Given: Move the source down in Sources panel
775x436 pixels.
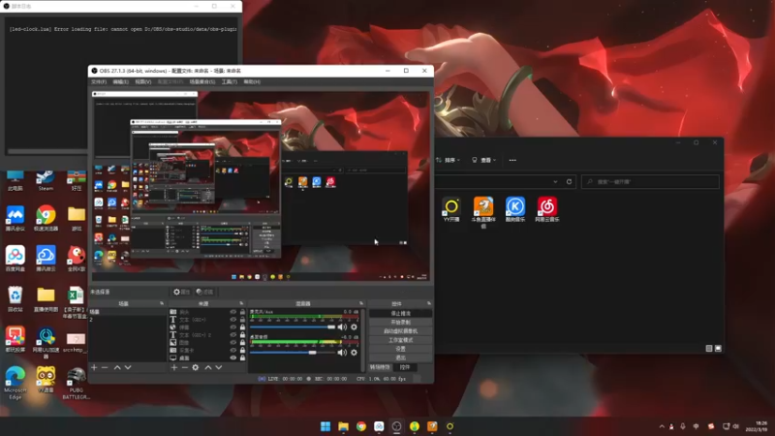Looking at the screenshot, I should [219, 367].
